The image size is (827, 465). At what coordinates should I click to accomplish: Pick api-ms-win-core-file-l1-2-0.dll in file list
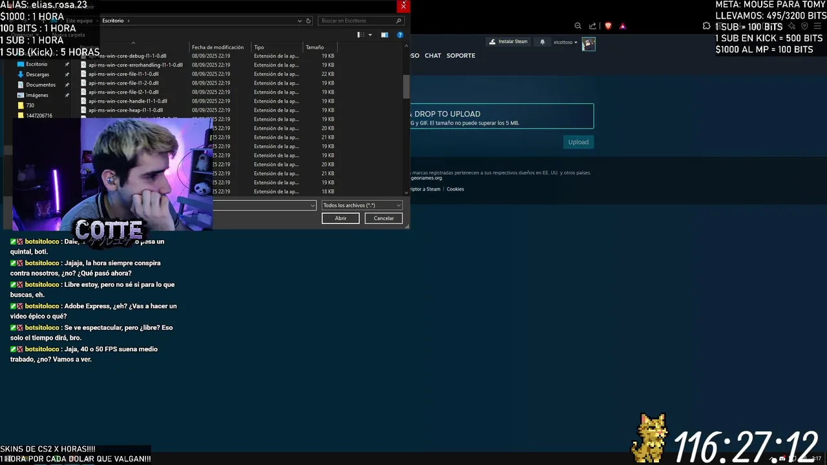(123, 83)
